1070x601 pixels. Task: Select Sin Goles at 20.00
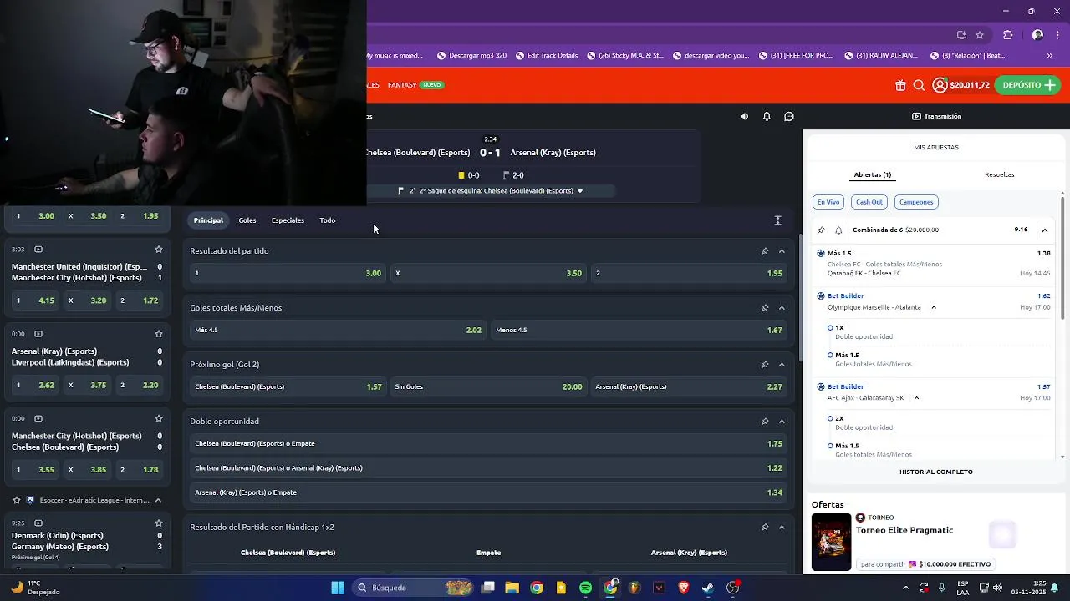[x=488, y=386]
